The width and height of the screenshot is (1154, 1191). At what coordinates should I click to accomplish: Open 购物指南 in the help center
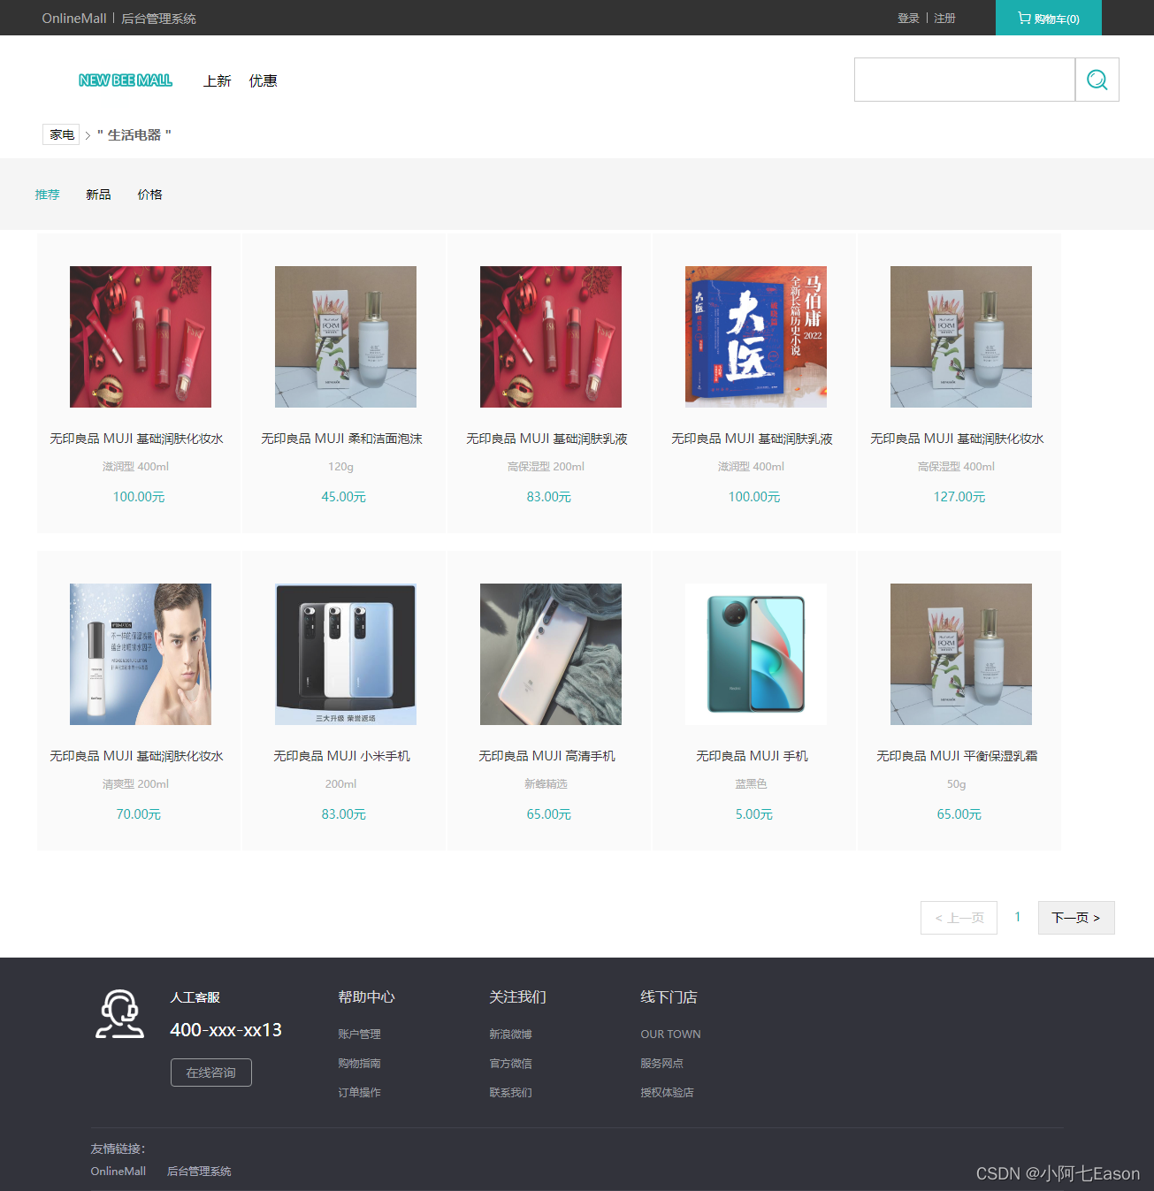pos(360,1063)
